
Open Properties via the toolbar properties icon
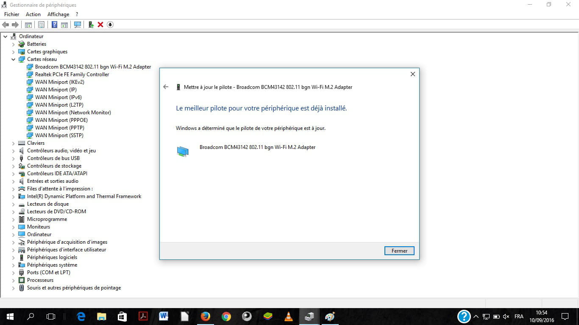tap(41, 25)
